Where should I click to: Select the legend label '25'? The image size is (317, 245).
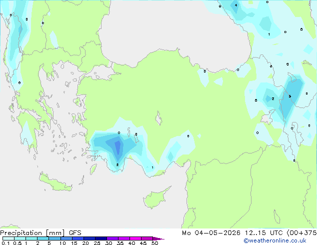click(x=97, y=243)
